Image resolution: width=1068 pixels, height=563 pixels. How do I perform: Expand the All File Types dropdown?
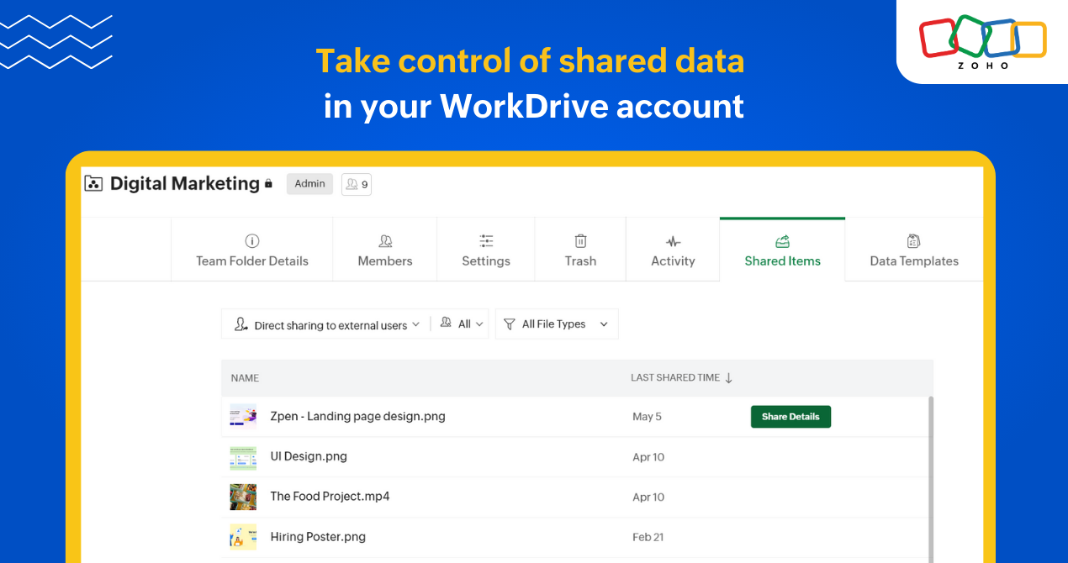557,324
